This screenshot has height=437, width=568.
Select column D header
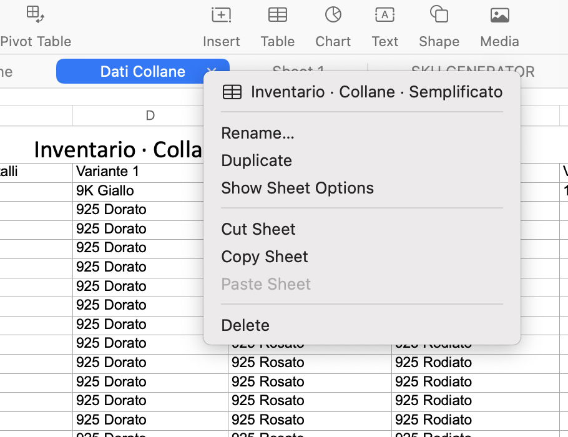click(150, 115)
